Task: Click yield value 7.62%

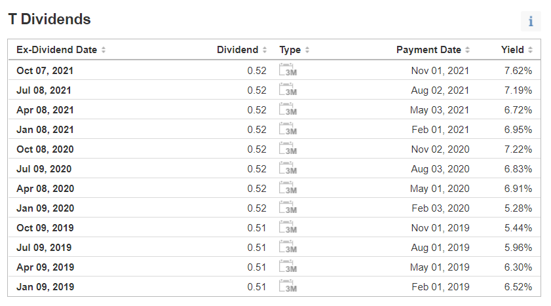Action: [518, 71]
